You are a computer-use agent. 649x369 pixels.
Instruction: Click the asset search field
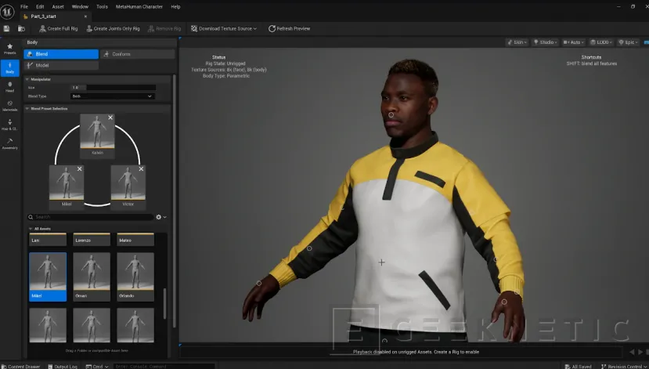pos(91,217)
